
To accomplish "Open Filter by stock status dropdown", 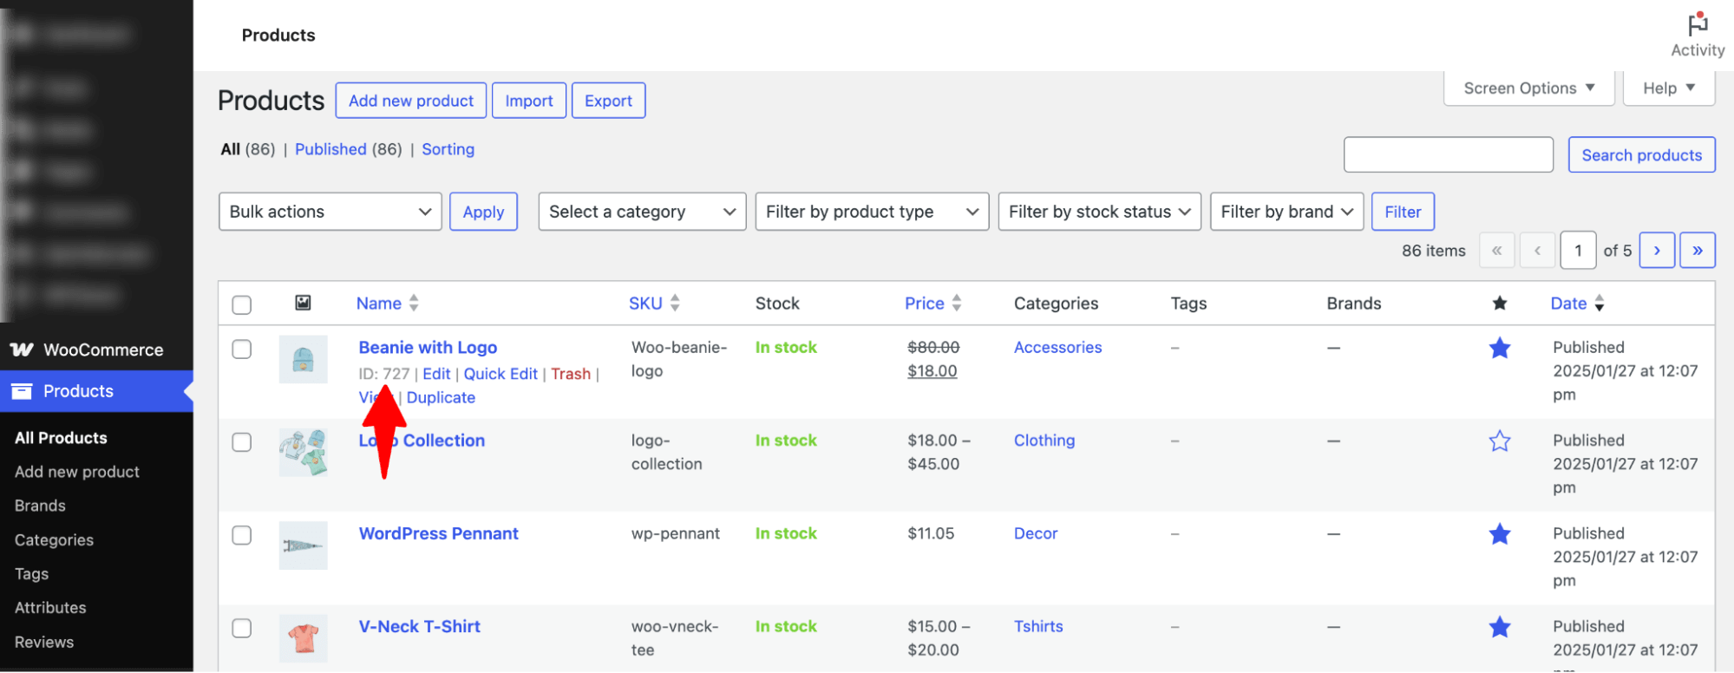I will click(x=1099, y=212).
